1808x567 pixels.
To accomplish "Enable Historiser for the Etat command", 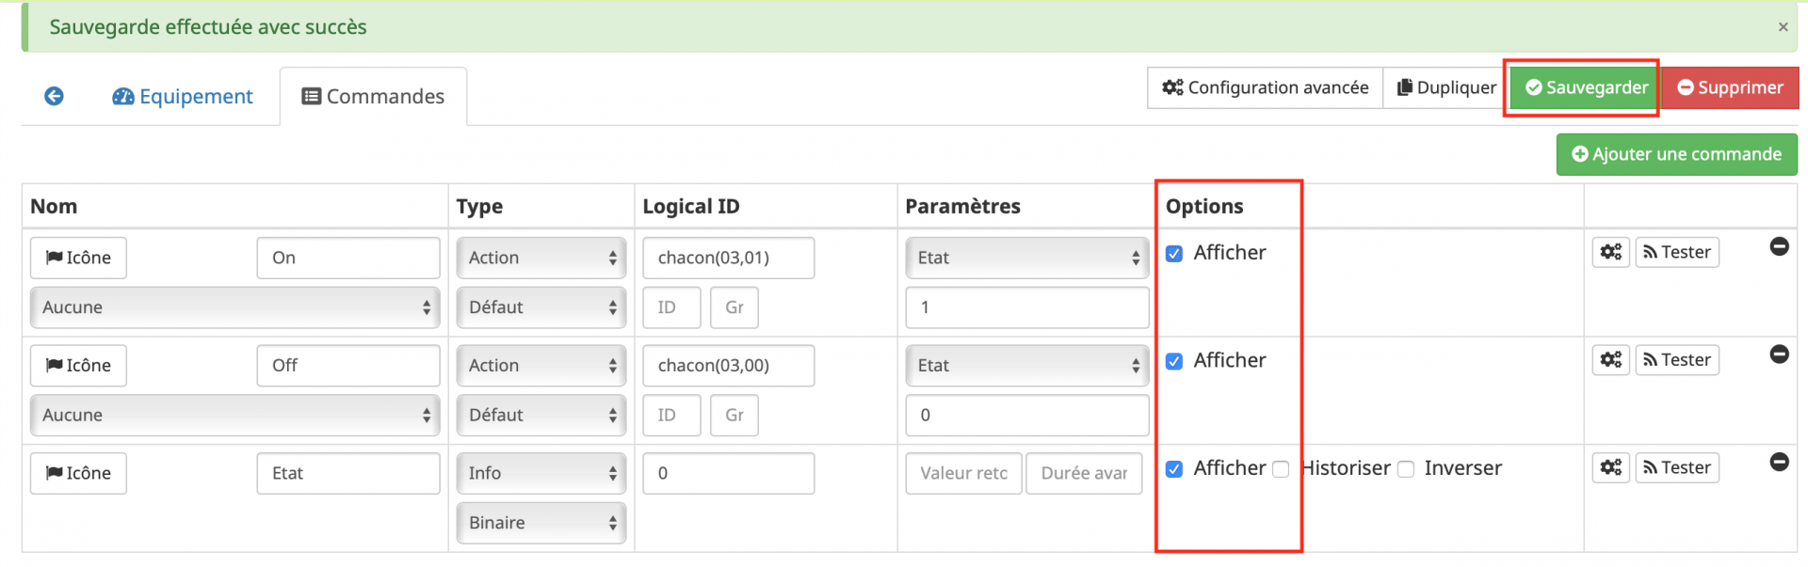I will point(1281,469).
